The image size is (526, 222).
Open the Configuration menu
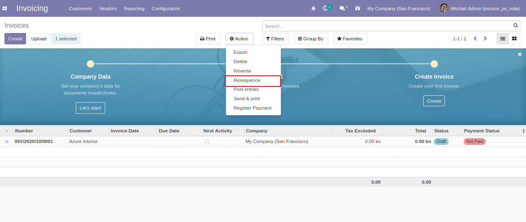[166, 9]
